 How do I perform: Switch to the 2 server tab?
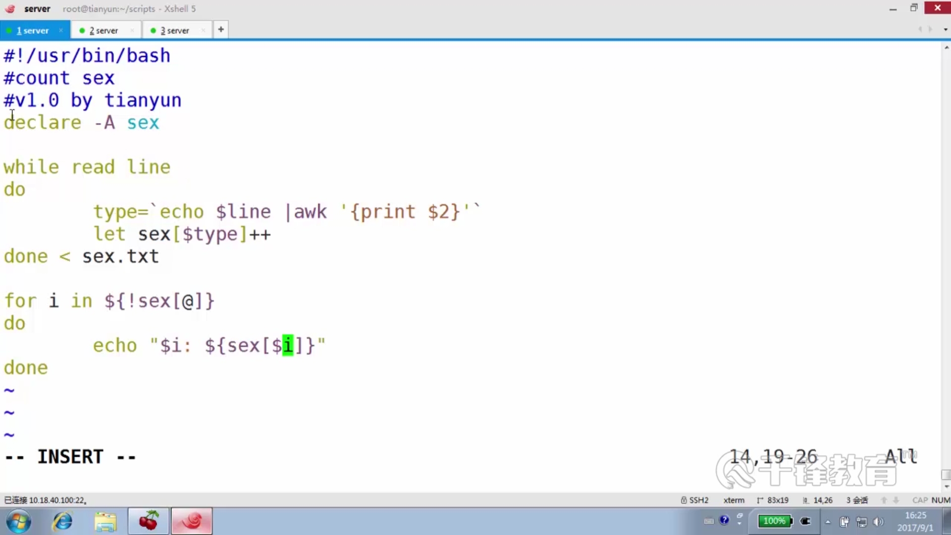pos(103,30)
